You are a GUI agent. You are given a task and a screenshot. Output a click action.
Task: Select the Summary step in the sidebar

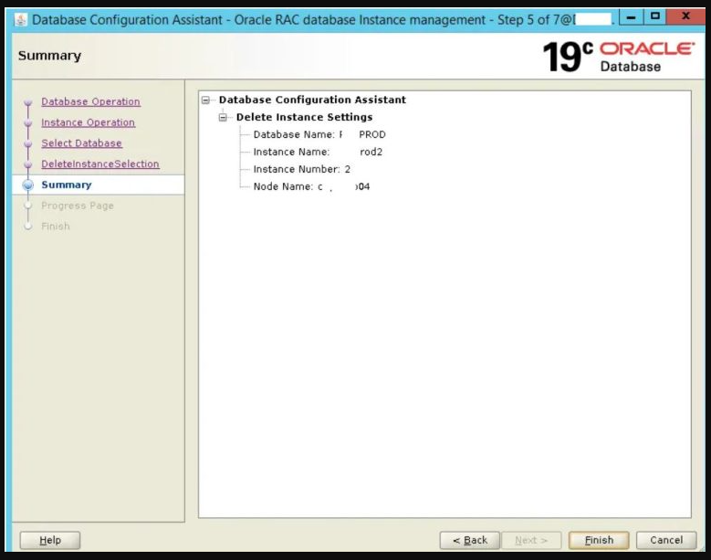click(x=67, y=185)
